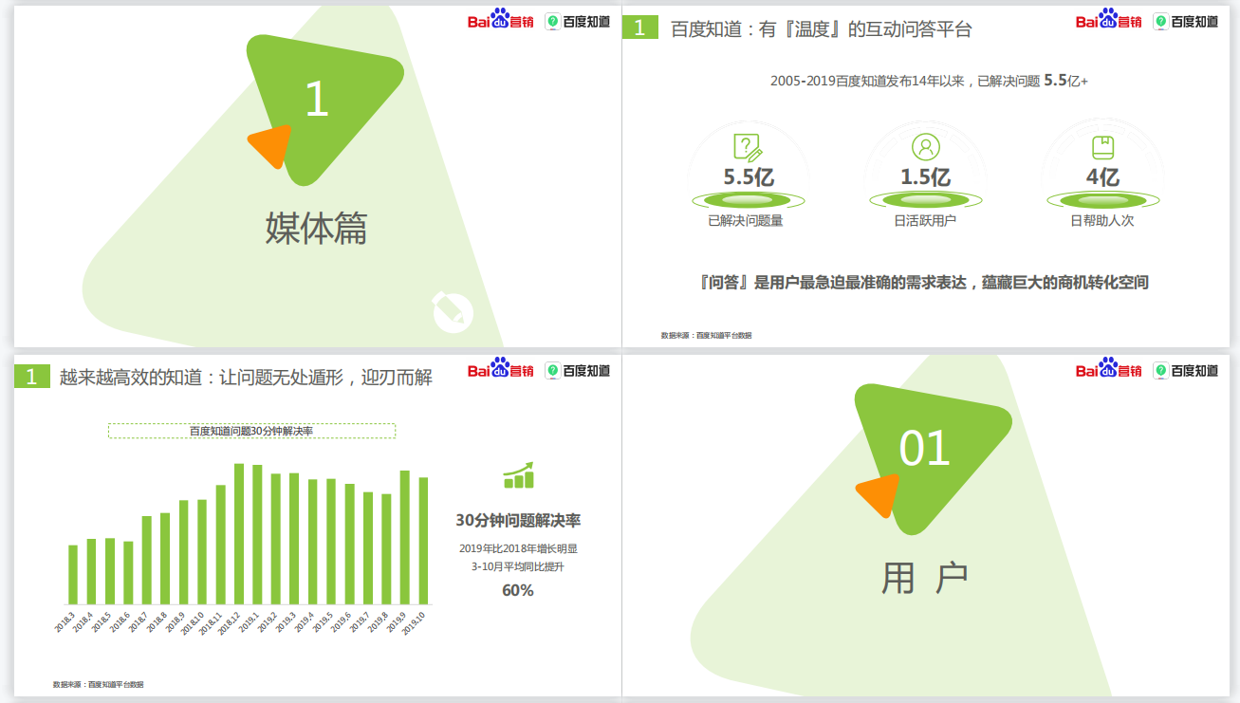Click the 日帮助人次 label
The width and height of the screenshot is (1240, 703).
[x=1102, y=221]
